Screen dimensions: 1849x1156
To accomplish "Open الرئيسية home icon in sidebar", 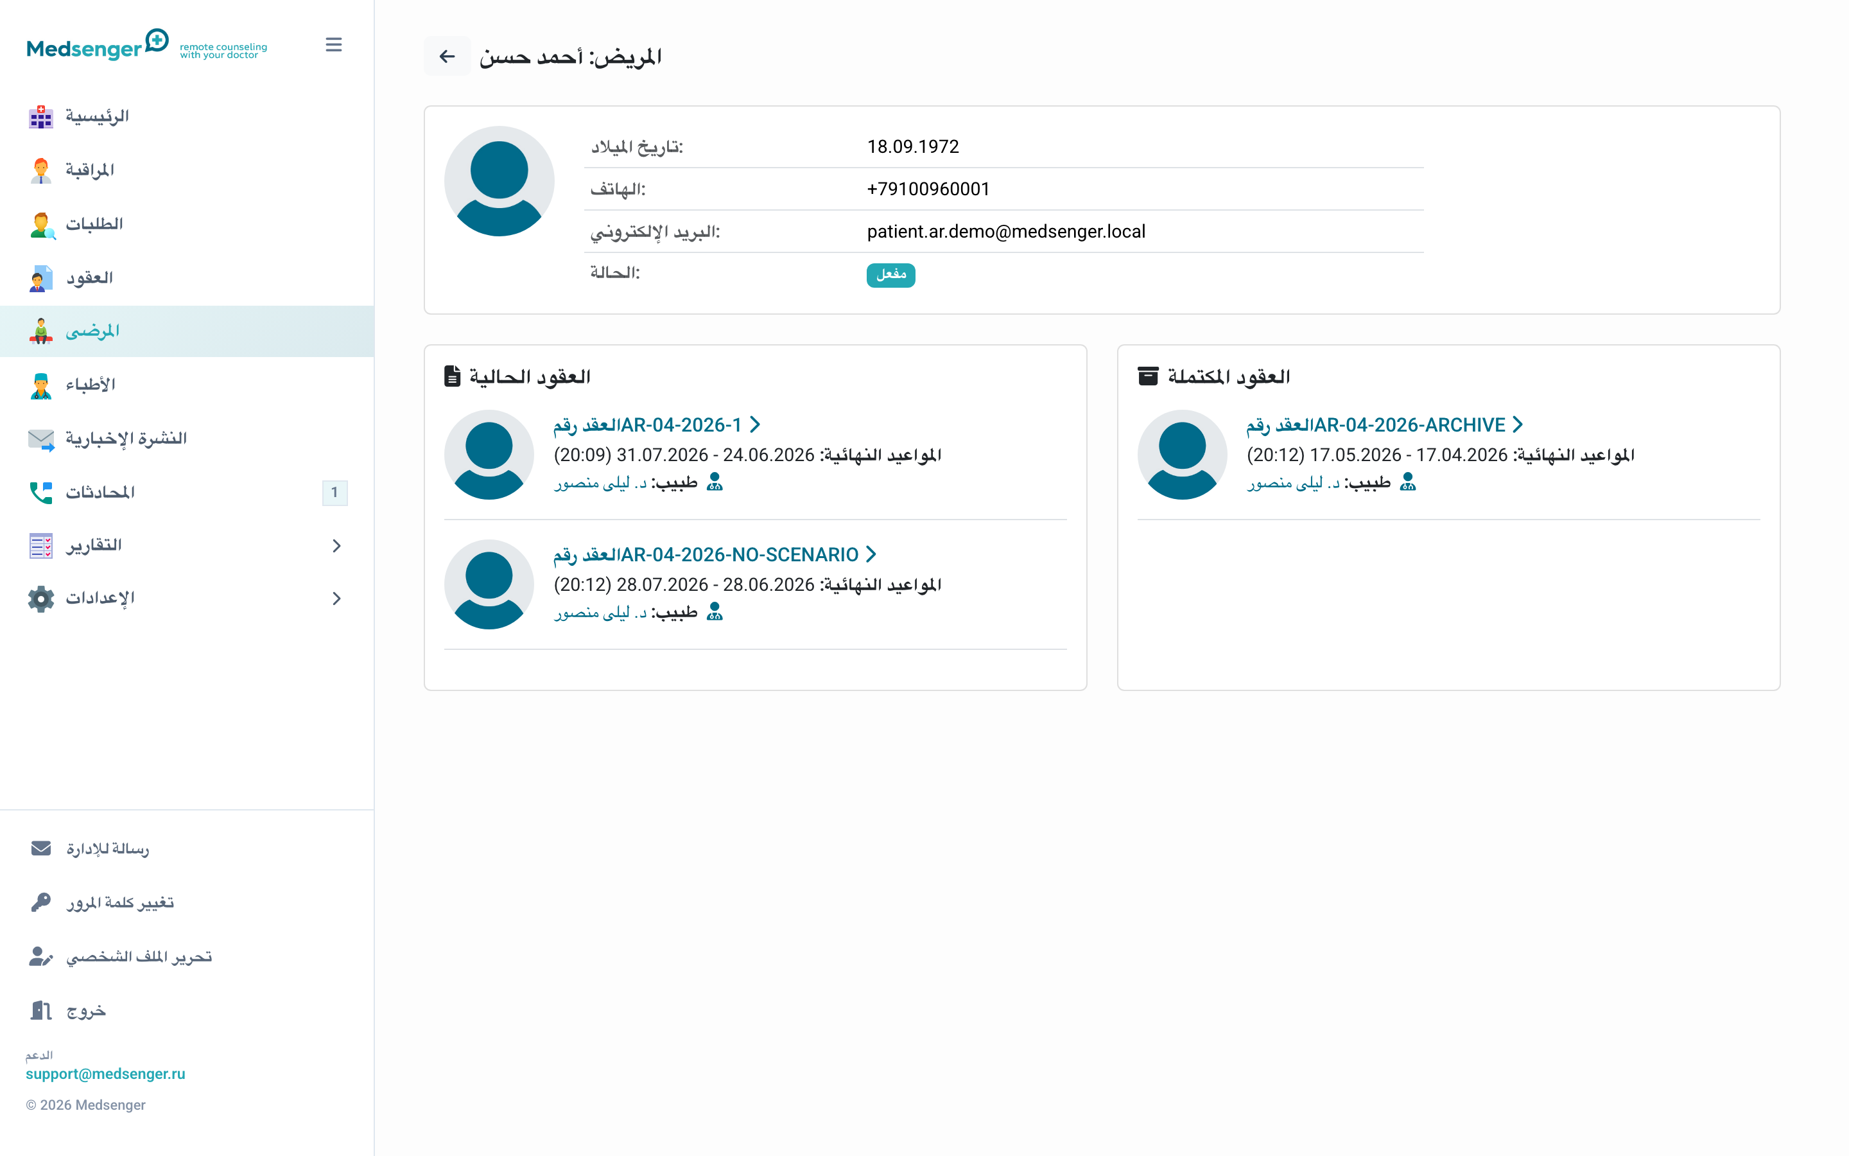I will click(x=40, y=117).
